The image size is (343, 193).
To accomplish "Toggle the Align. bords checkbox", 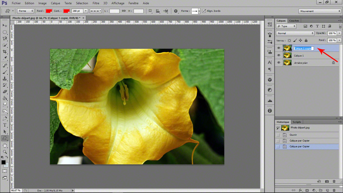I will [x=204, y=11].
